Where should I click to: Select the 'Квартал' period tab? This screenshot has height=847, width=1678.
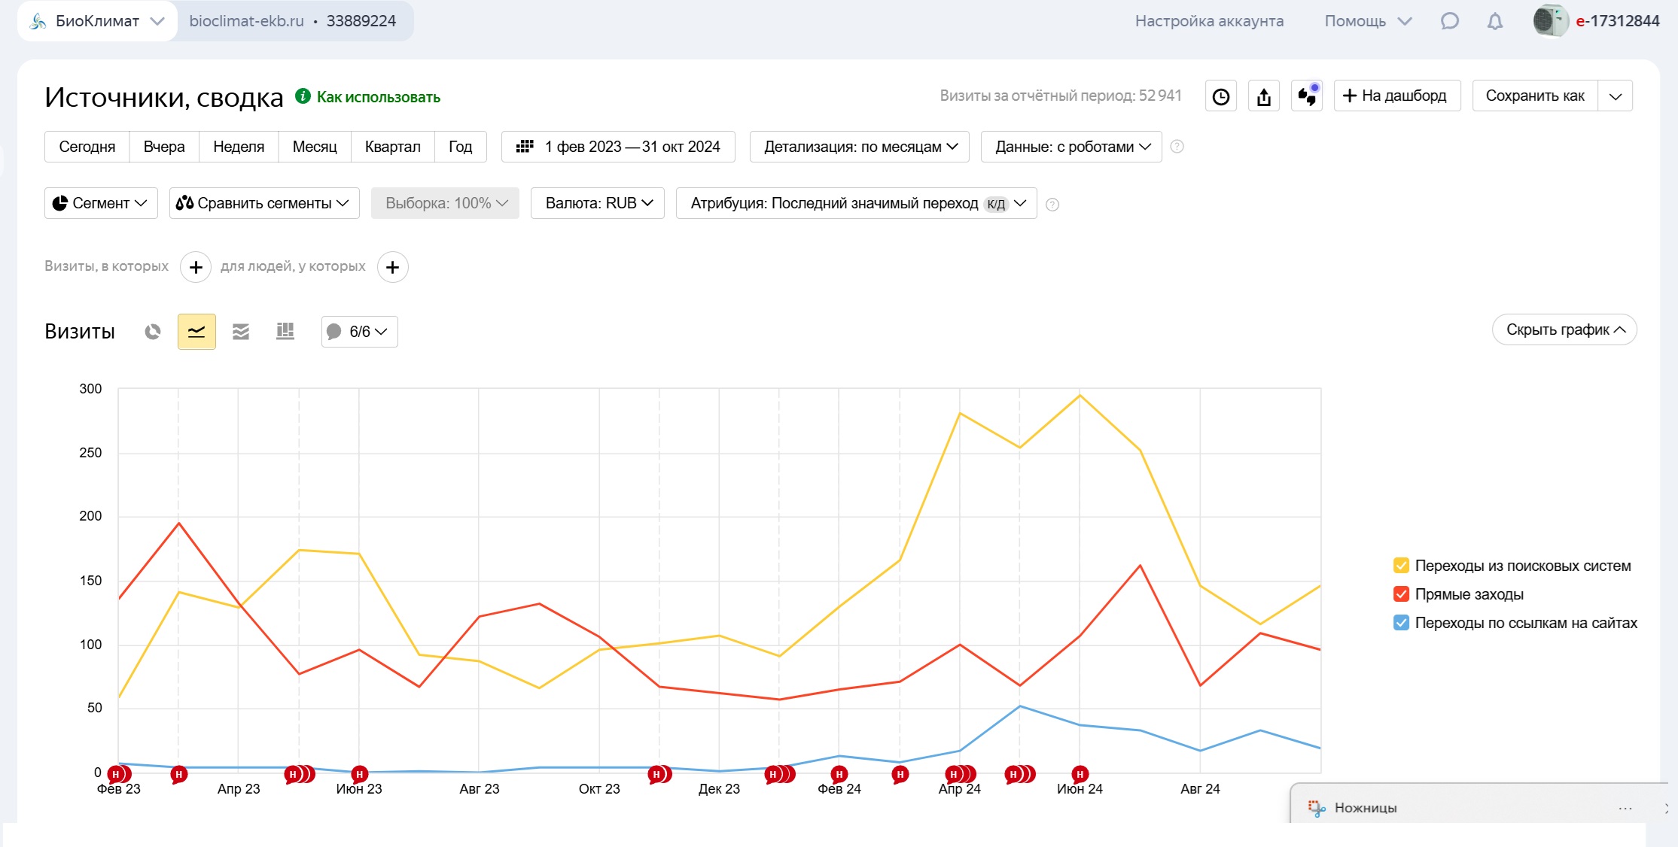(392, 147)
